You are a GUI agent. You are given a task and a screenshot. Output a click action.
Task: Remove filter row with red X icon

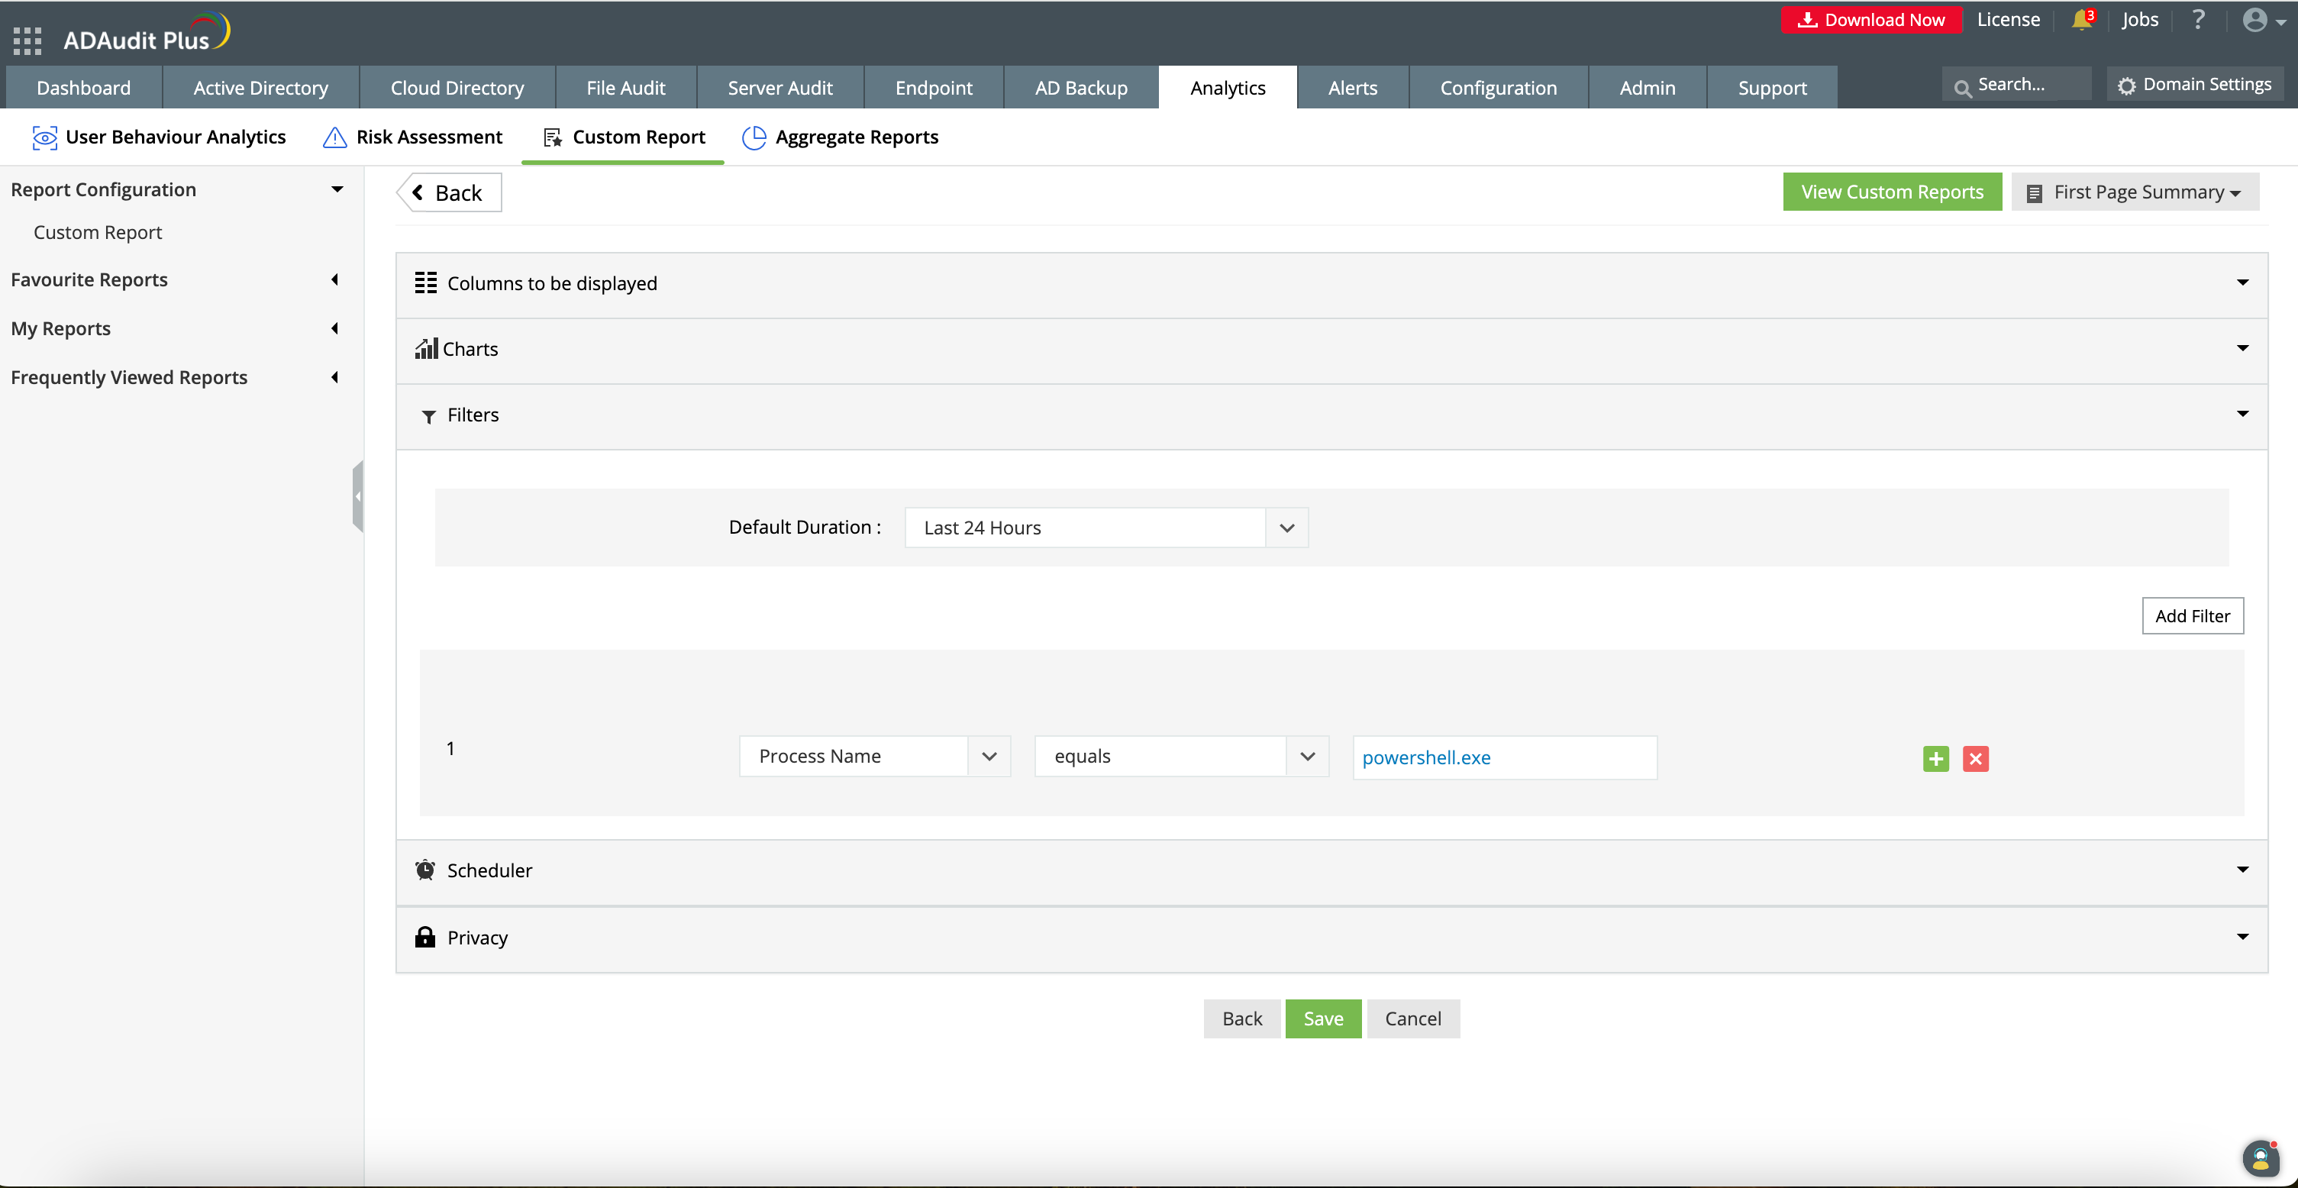pos(1976,758)
